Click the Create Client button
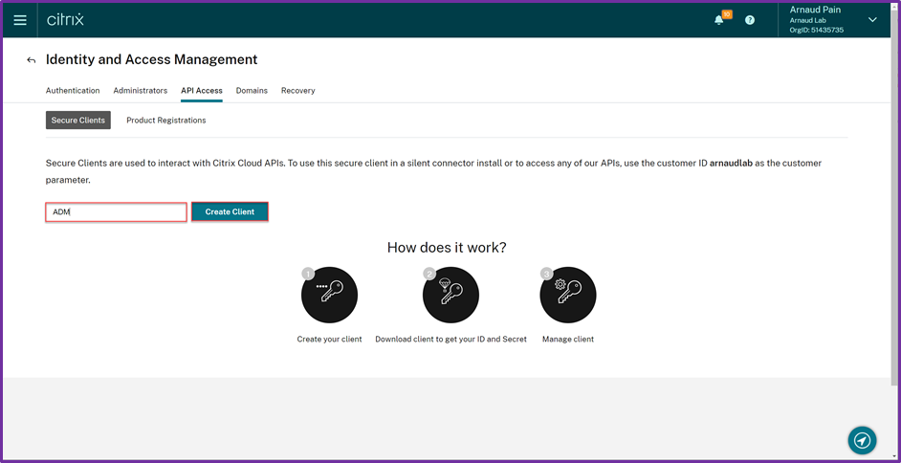901x463 pixels. (230, 212)
